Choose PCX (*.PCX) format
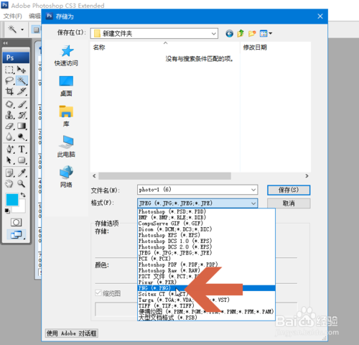 tap(207, 259)
